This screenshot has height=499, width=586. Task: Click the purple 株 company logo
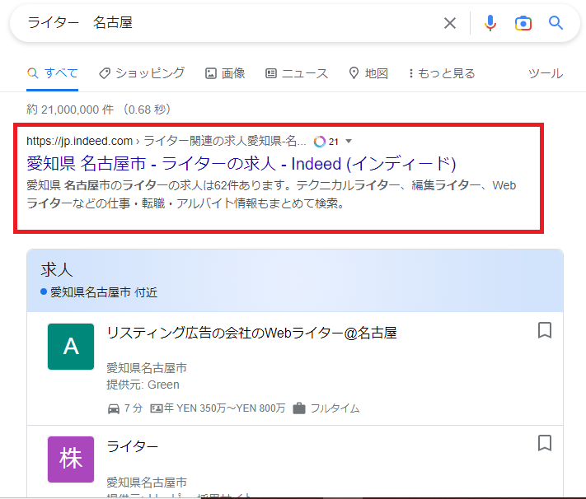pos(71,459)
